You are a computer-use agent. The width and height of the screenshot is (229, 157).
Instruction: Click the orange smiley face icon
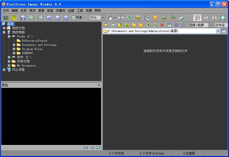point(155,18)
